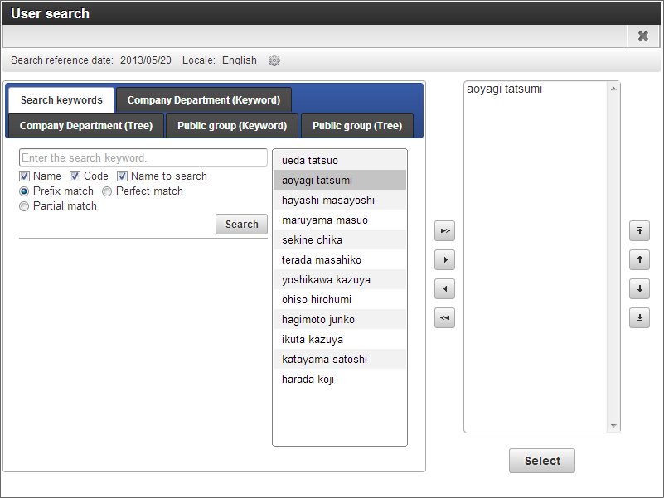Open the settings gear next to Locale
Screen dimensions: 664x498
pos(274,60)
